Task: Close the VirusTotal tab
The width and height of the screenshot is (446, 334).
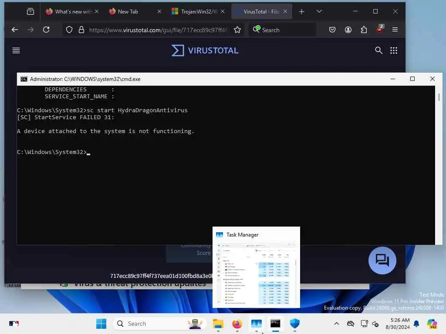Action: tap(285, 11)
